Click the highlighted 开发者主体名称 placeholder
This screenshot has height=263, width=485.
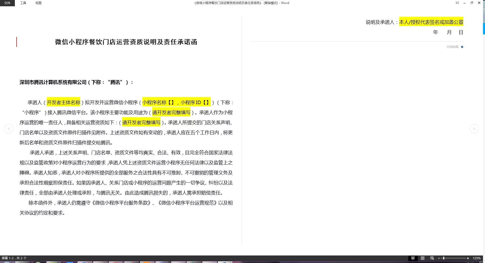coord(63,102)
